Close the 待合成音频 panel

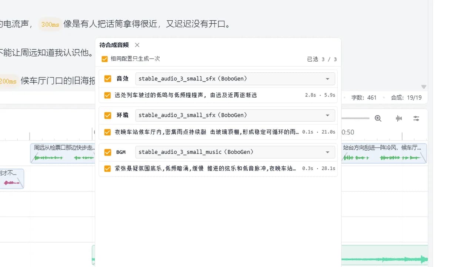click(137, 45)
